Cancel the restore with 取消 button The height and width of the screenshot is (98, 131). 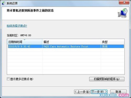(118, 92)
